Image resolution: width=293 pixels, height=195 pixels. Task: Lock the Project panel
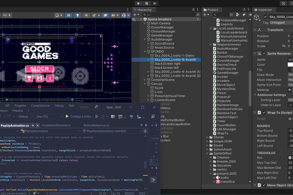click(x=244, y=10)
